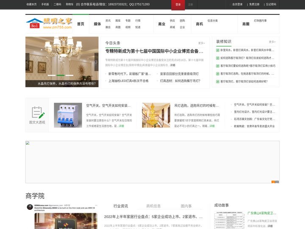Screen dimensions: 305x229
Task: Open 手机版 mobile version link
Action: (x=45, y=4)
